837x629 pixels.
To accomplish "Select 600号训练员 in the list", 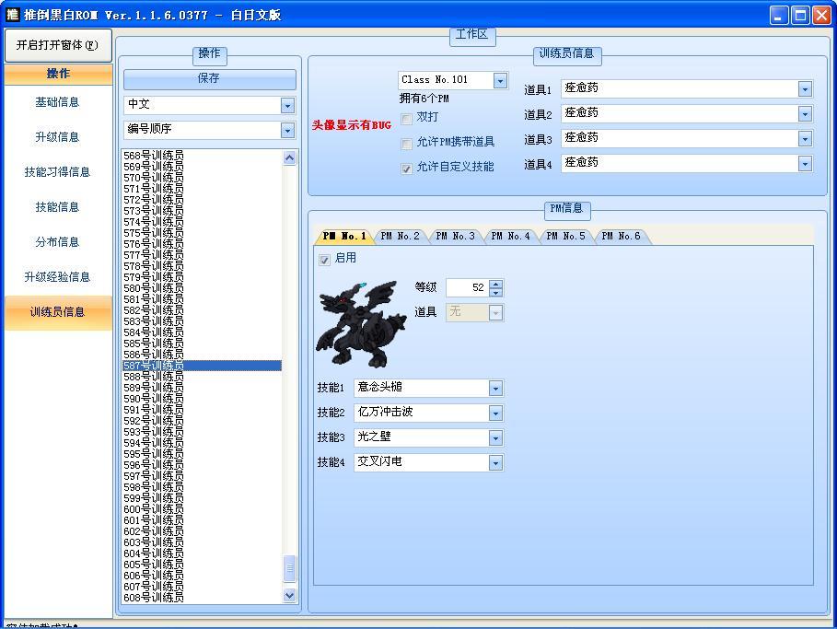I will pyautogui.click(x=203, y=509).
